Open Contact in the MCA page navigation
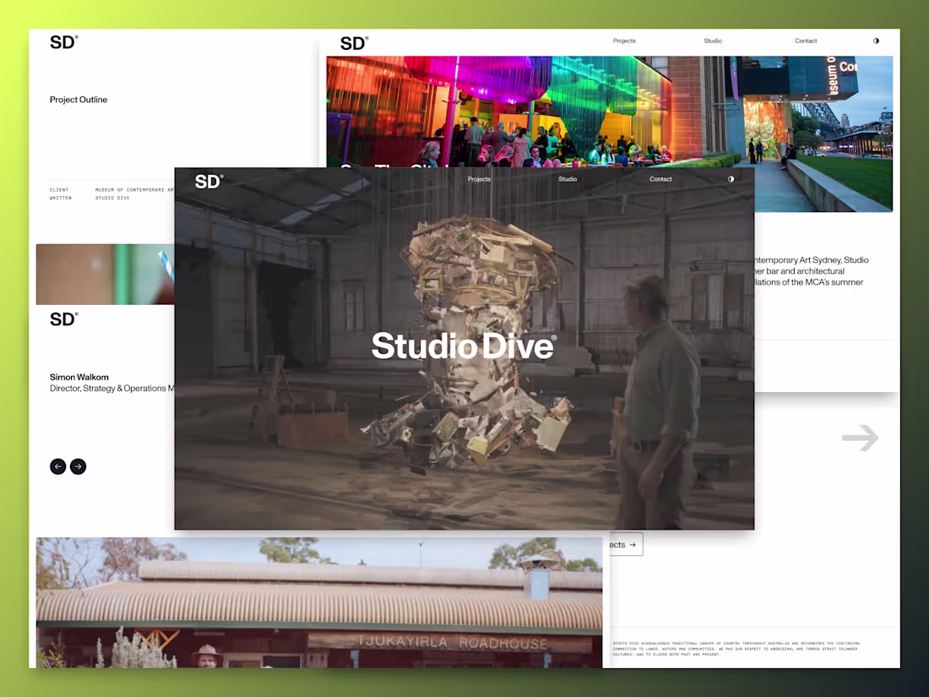Image resolution: width=929 pixels, height=697 pixels. point(806,40)
